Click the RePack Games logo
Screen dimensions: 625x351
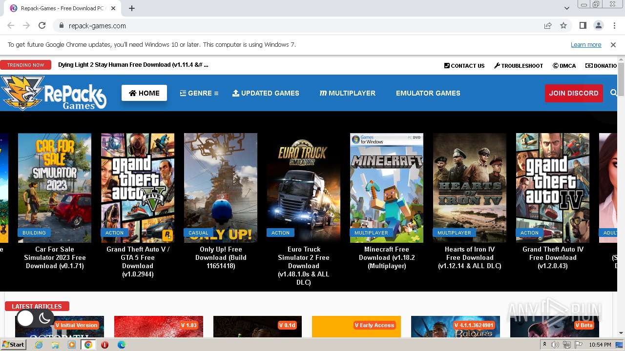54,93
